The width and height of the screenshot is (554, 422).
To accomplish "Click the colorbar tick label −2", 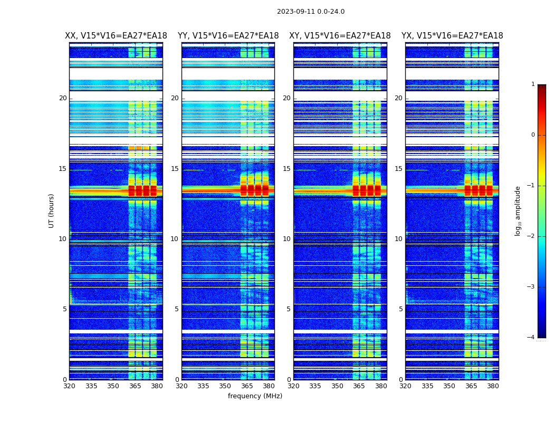I will 531,236.
